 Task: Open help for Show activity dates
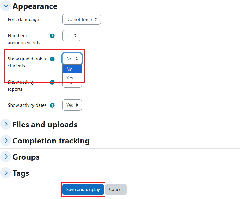[52, 106]
